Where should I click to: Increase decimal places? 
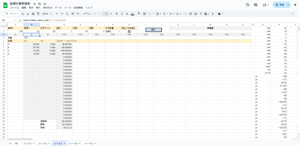(72, 14)
